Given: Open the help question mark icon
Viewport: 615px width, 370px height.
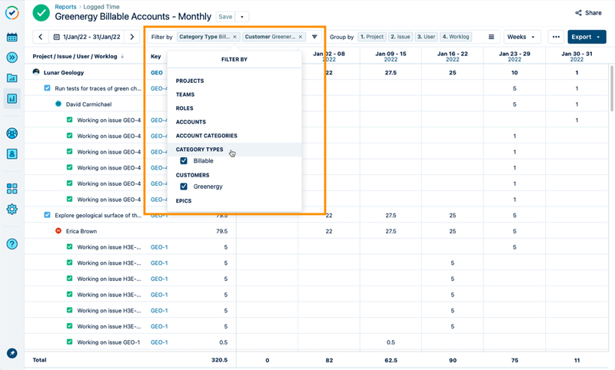Looking at the screenshot, I should coord(12,244).
